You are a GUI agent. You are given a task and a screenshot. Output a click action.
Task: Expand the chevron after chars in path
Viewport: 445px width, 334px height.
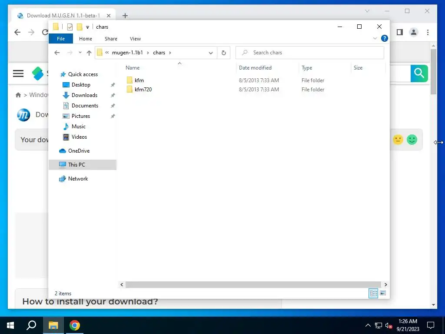coord(170,53)
